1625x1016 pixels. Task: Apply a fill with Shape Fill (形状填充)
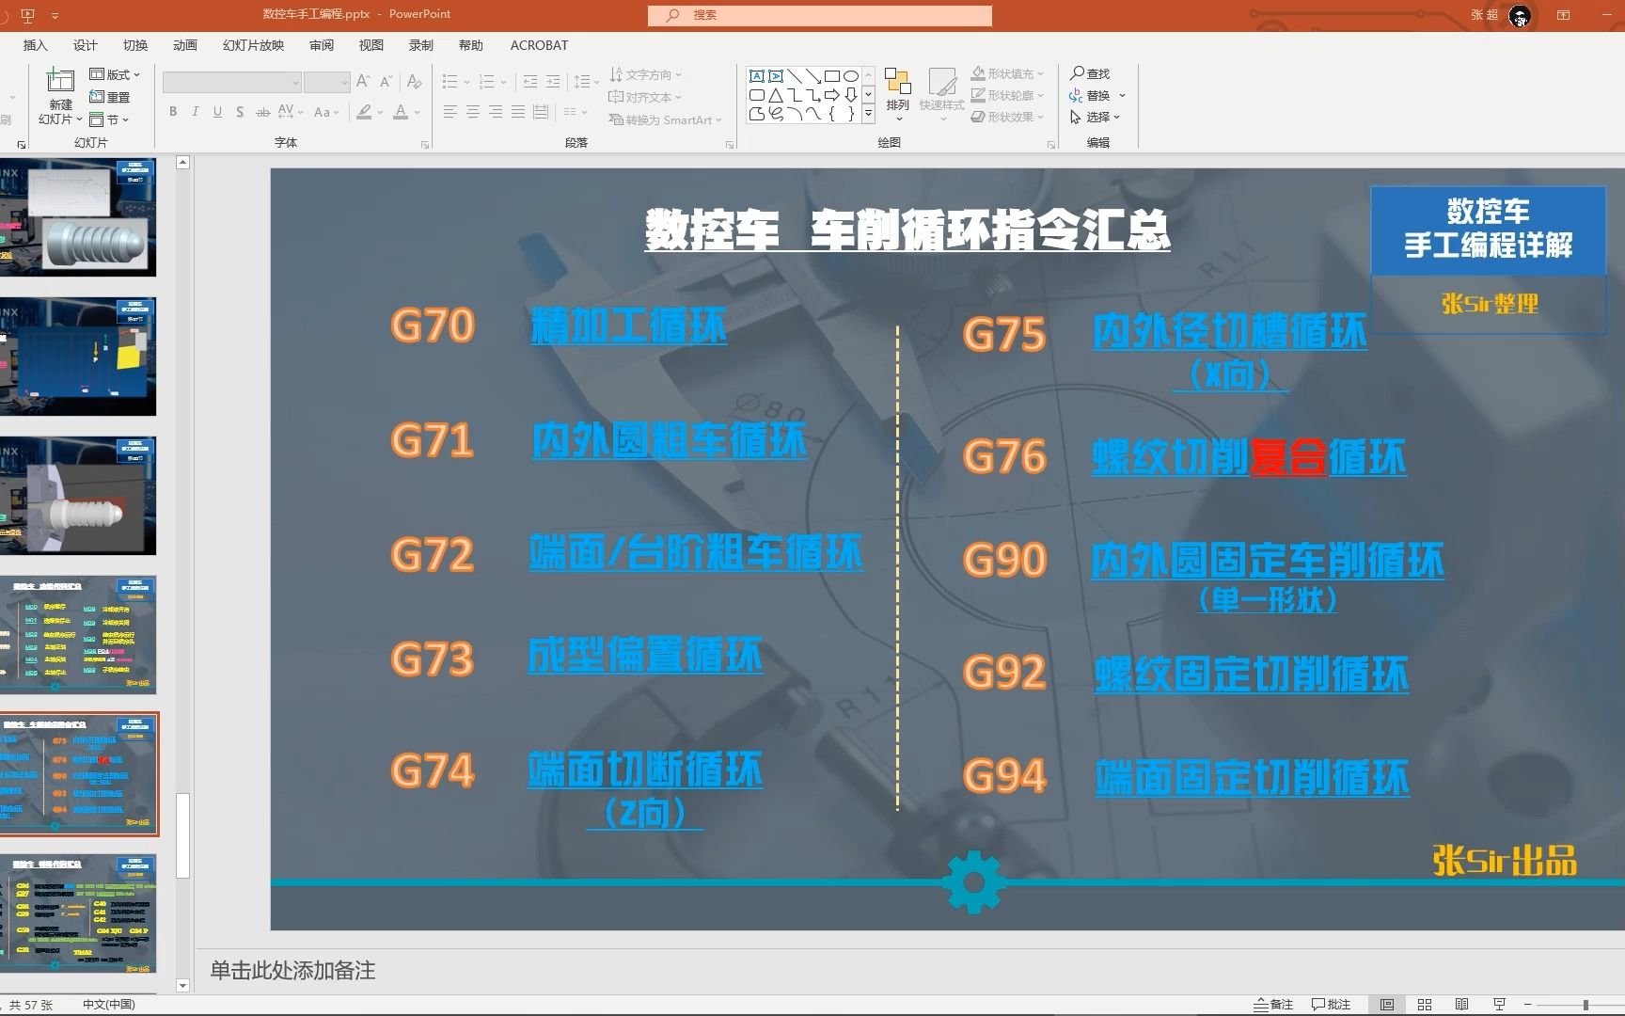[x=1004, y=72]
